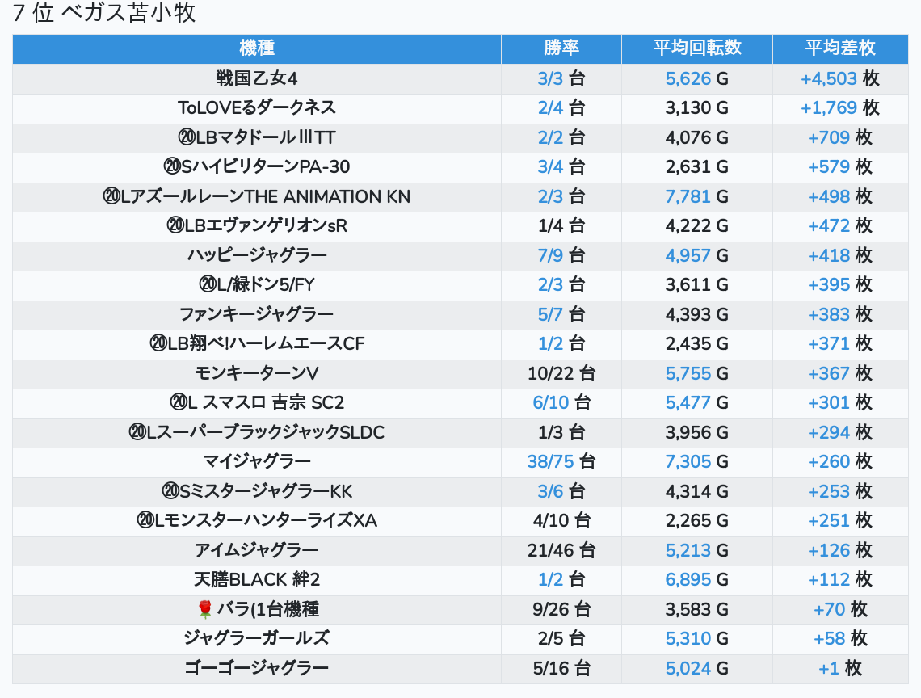
Task: Click the 38/75 台 win rate of マイジャグラー
Action: pos(561,462)
